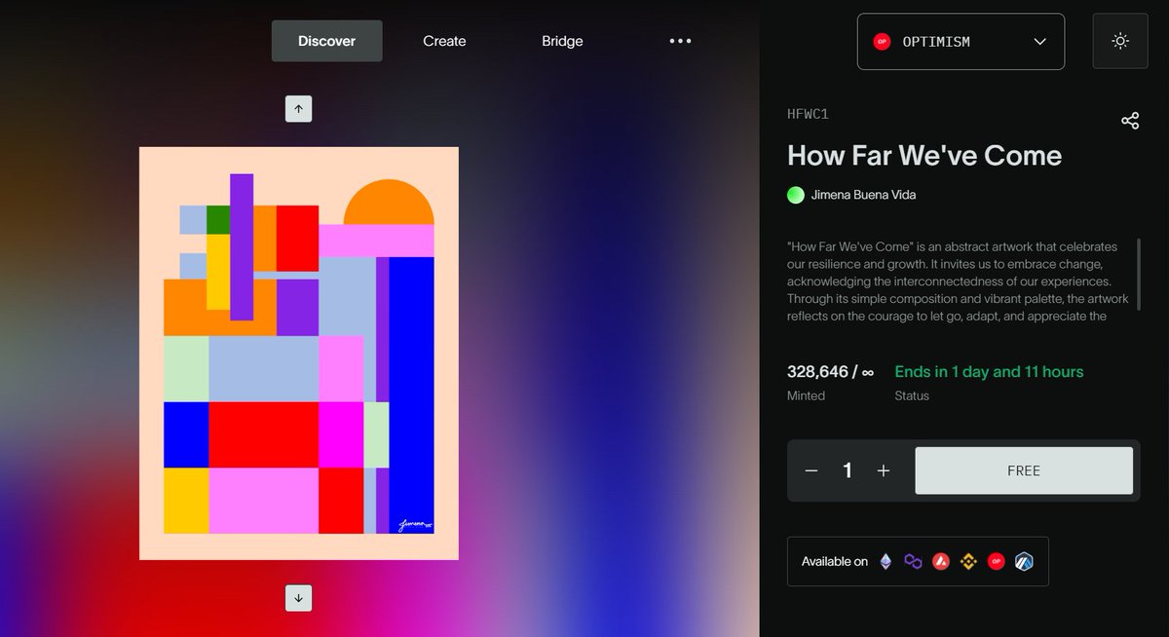Click the "Minted" label
1169x637 pixels.
click(x=806, y=396)
